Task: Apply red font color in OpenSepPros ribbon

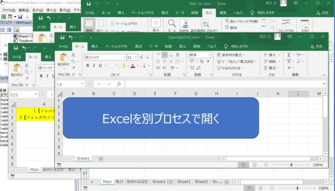Action: point(133,66)
